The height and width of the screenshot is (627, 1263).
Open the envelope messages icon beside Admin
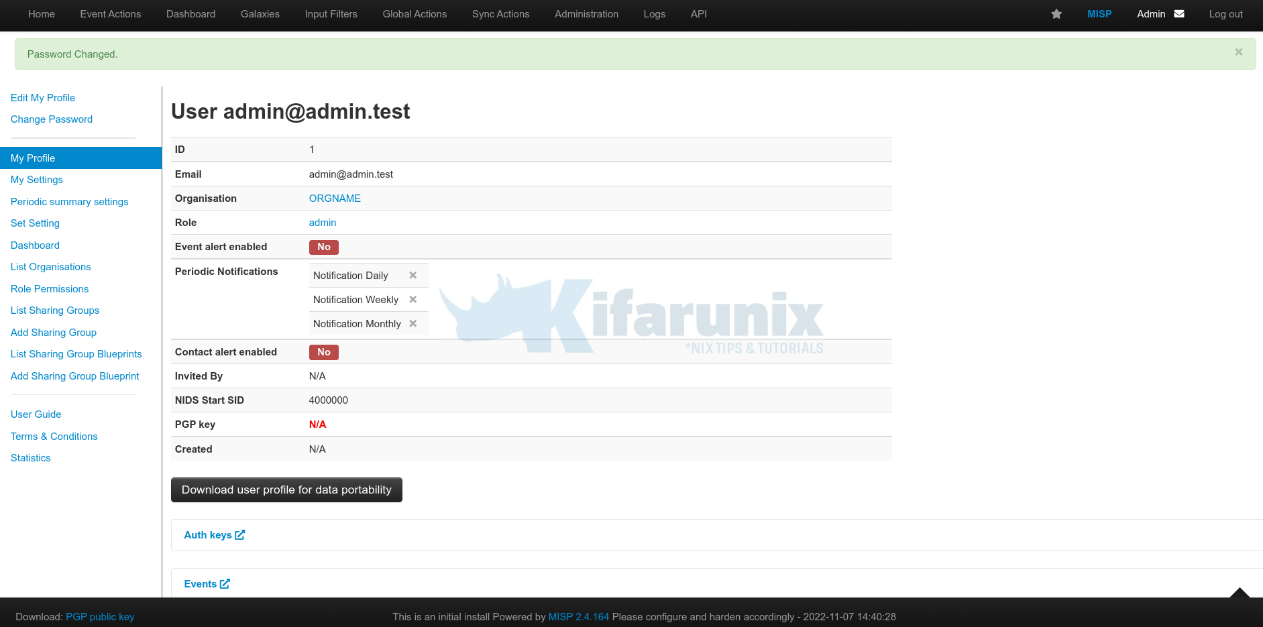pyautogui.click(x=1179, y=14)
